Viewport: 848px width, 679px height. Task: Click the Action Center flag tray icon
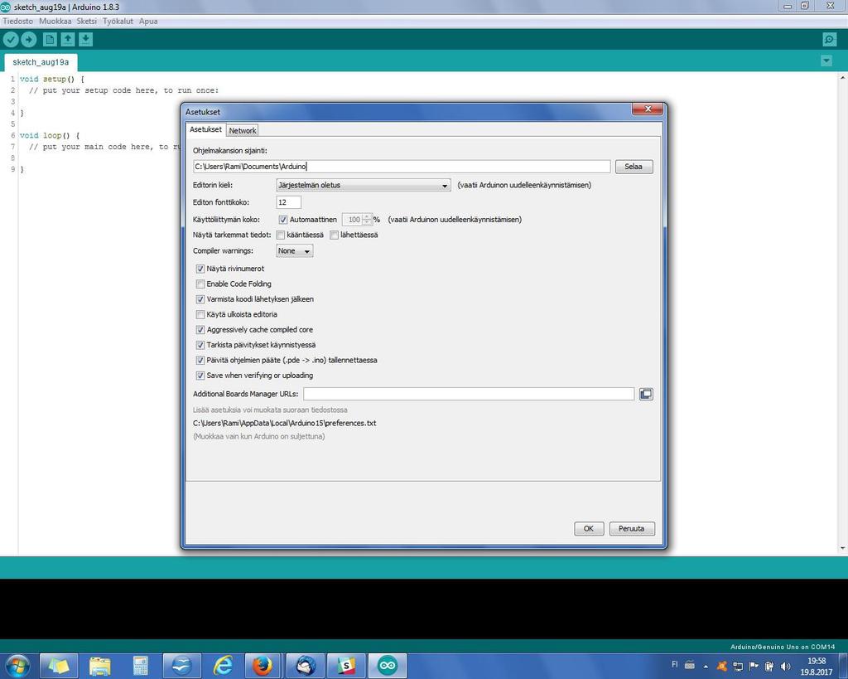(754, 666)
